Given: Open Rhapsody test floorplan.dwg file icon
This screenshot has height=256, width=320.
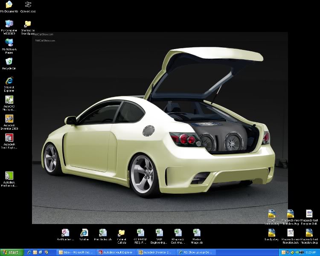Looking at the screenshot, I should 309,236.
